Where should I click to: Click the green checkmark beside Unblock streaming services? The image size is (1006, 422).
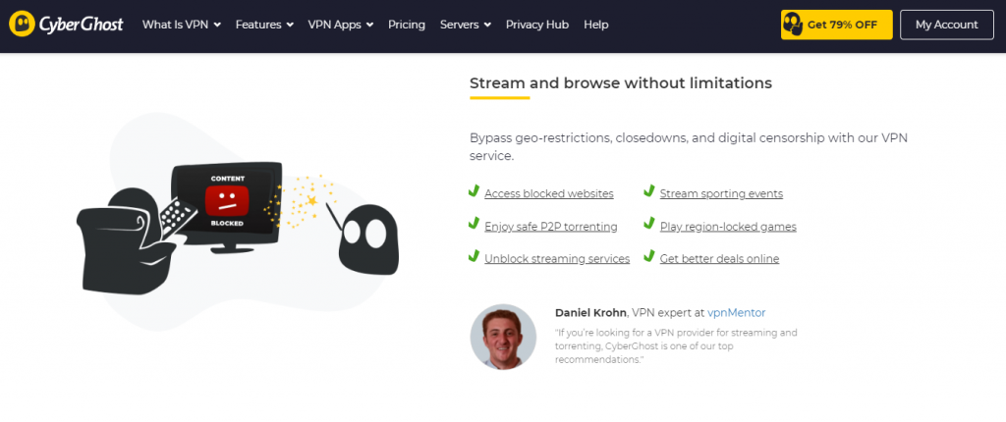(x=474, y=255)
